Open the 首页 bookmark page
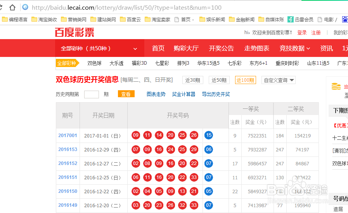The width and height of the screenshot is (348, 213). coord(184,19)
